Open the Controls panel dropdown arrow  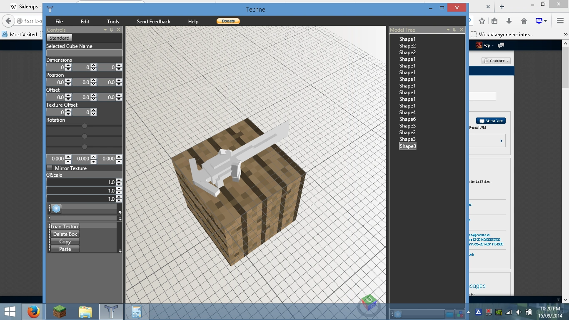click(105, 30)
